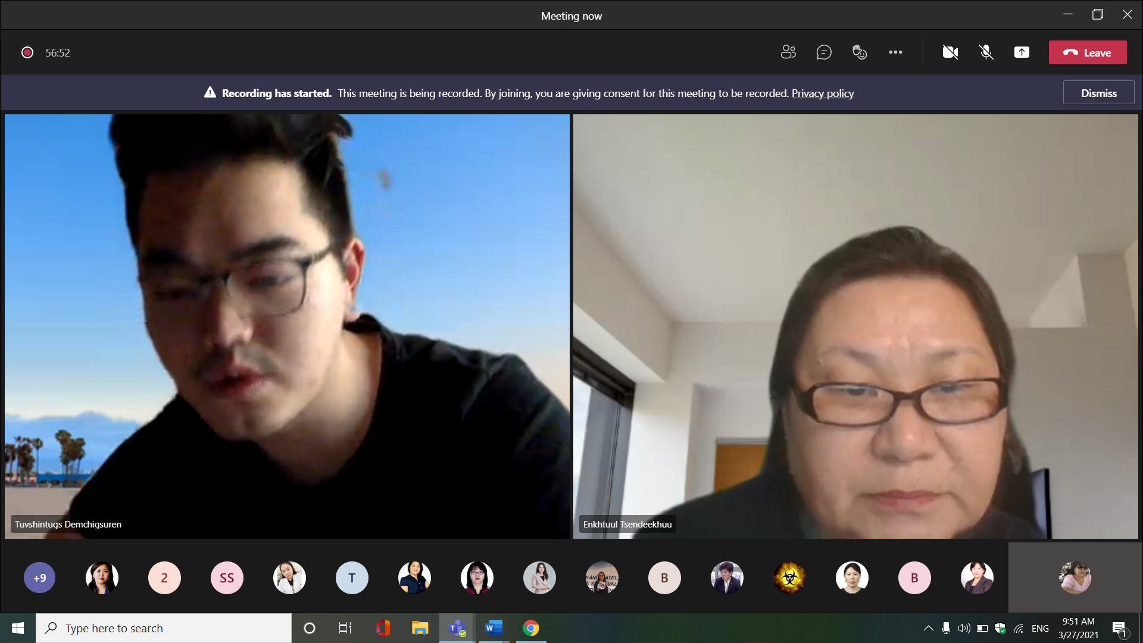Image resolution: width=1143 pixels, height=643 pixels.
Task: Open Cortana from taskbar
Action: click(310, 628)
